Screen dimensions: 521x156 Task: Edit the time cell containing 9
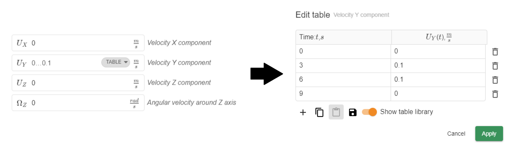point(343,94)
